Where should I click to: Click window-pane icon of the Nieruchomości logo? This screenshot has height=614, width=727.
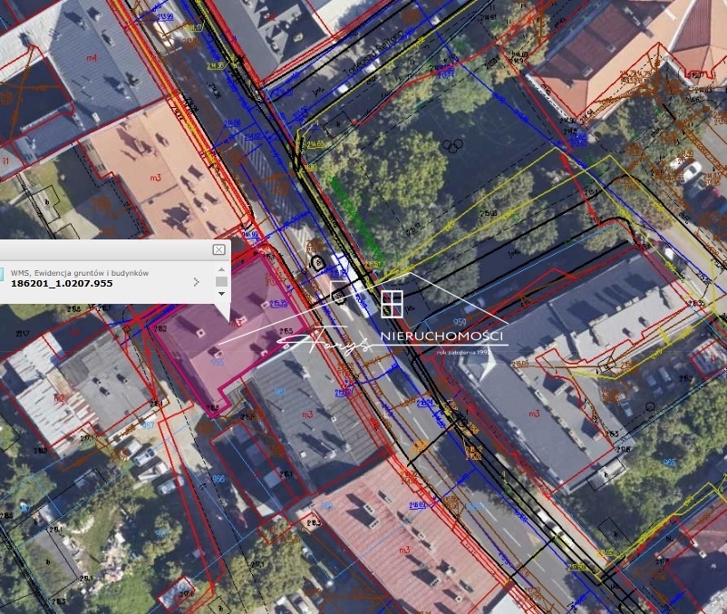392,304
